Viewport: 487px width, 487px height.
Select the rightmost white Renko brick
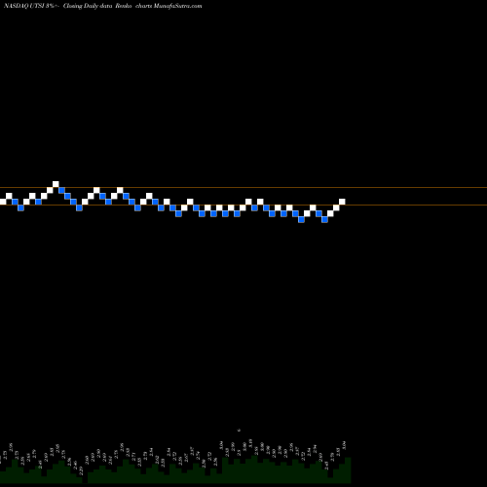coord(342,202)
